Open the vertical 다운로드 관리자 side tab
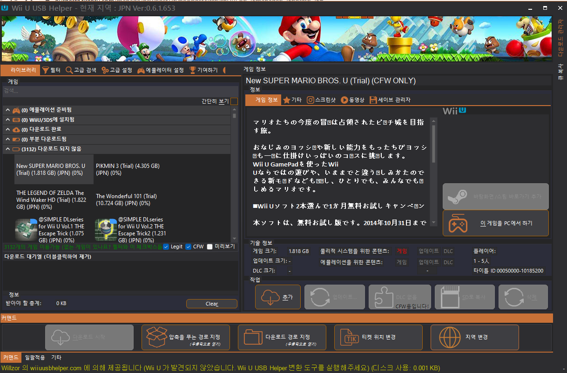The width and height of the screenshot is (567, 373). (560, 39)
